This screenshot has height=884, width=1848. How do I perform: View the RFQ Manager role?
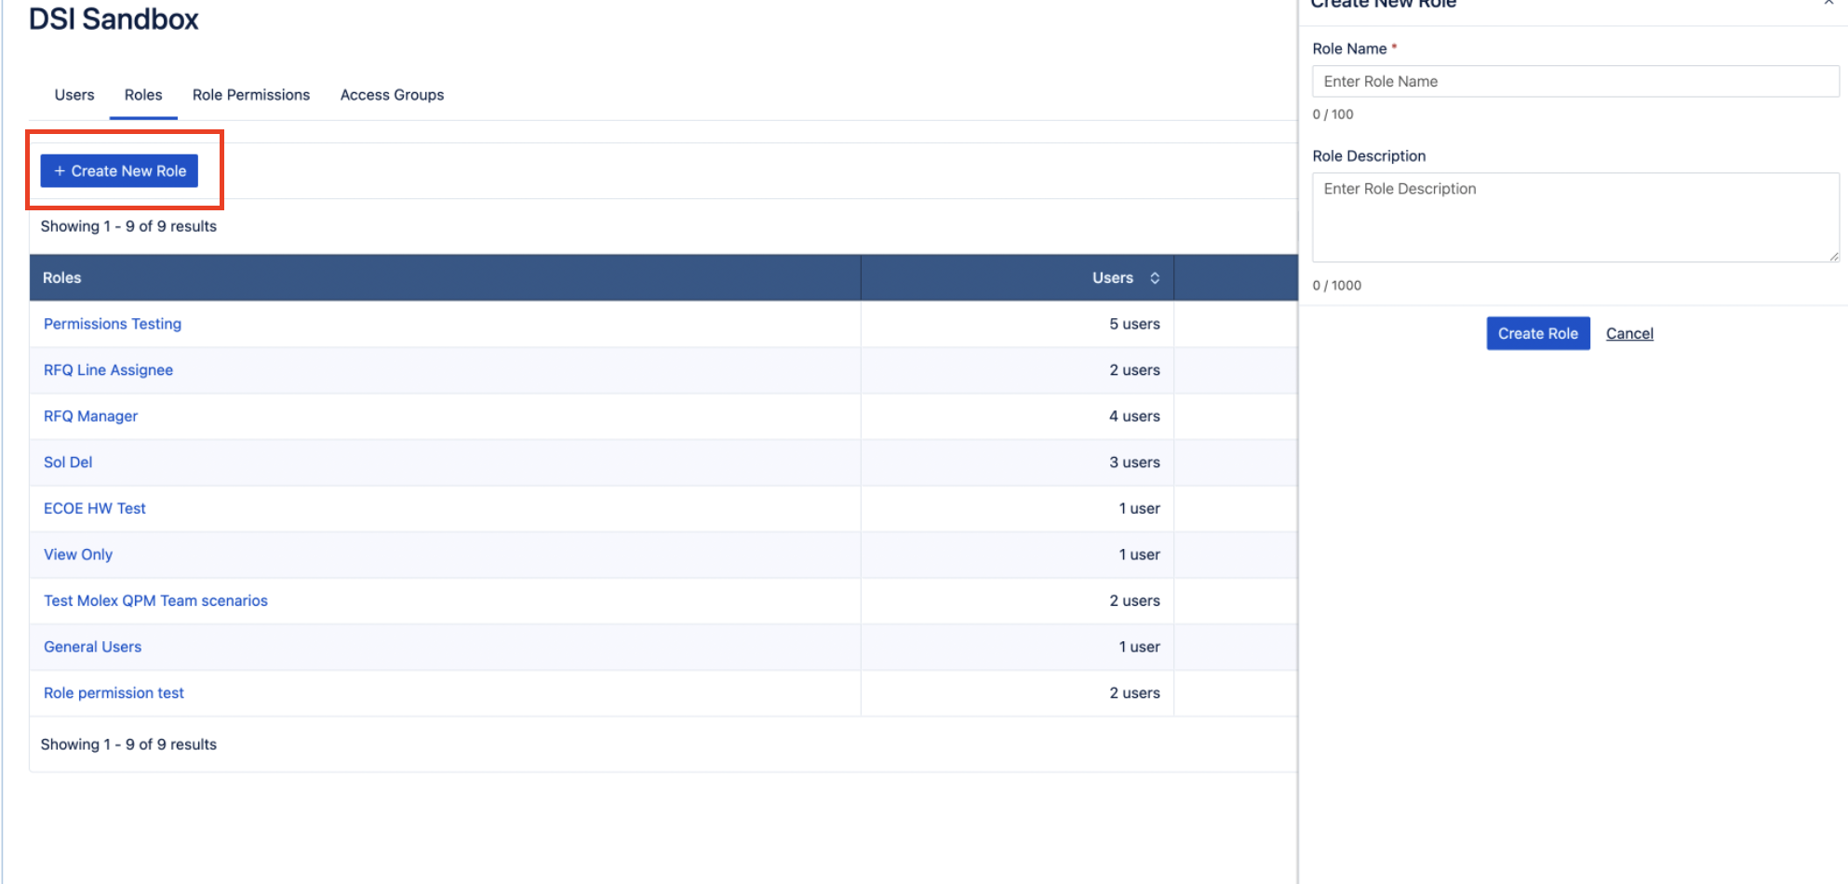point(90,416)
